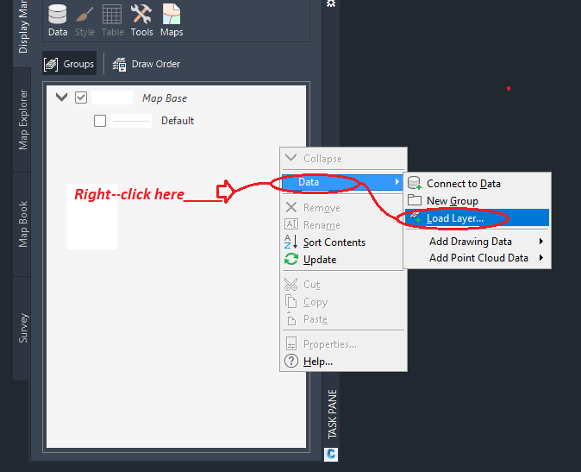The height and width of the screenshot is (472, 581).
Task: Click the Load Layer icon
Action: (x=415, y=217)
